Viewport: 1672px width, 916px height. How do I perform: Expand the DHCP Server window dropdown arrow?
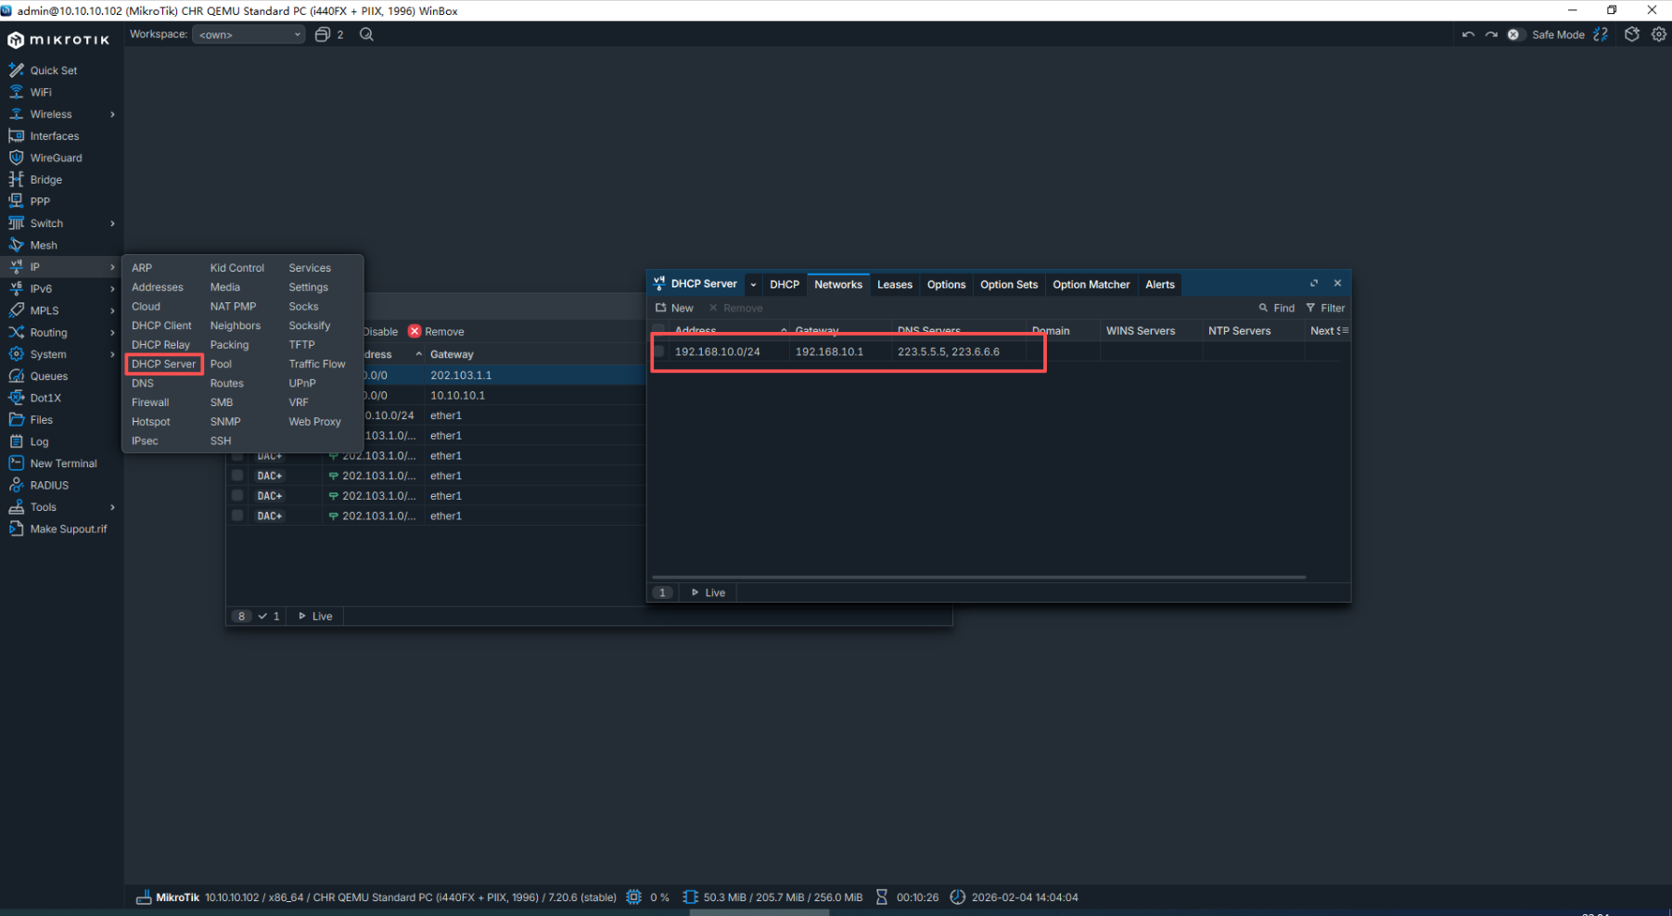pos(753,285)
